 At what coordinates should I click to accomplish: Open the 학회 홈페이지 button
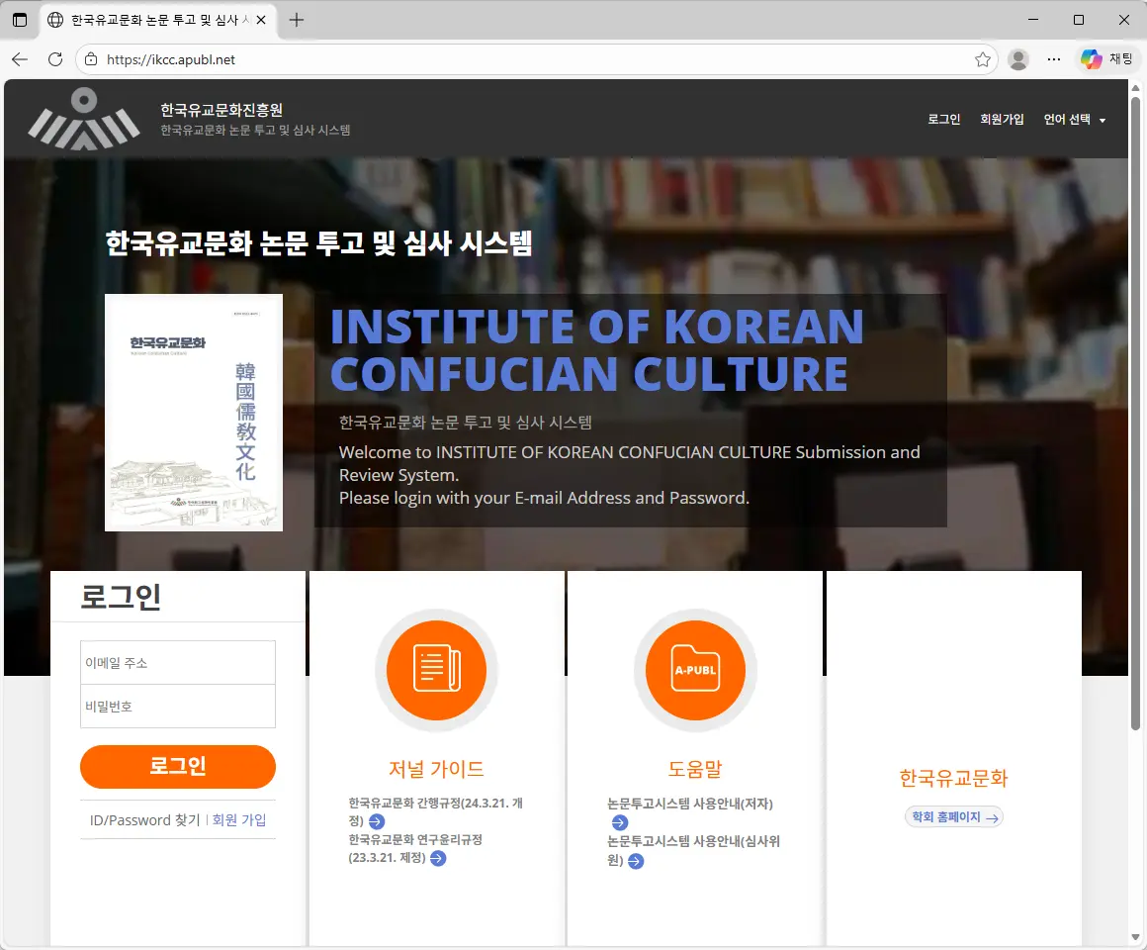pyautogui.click(x=952, y=816)
